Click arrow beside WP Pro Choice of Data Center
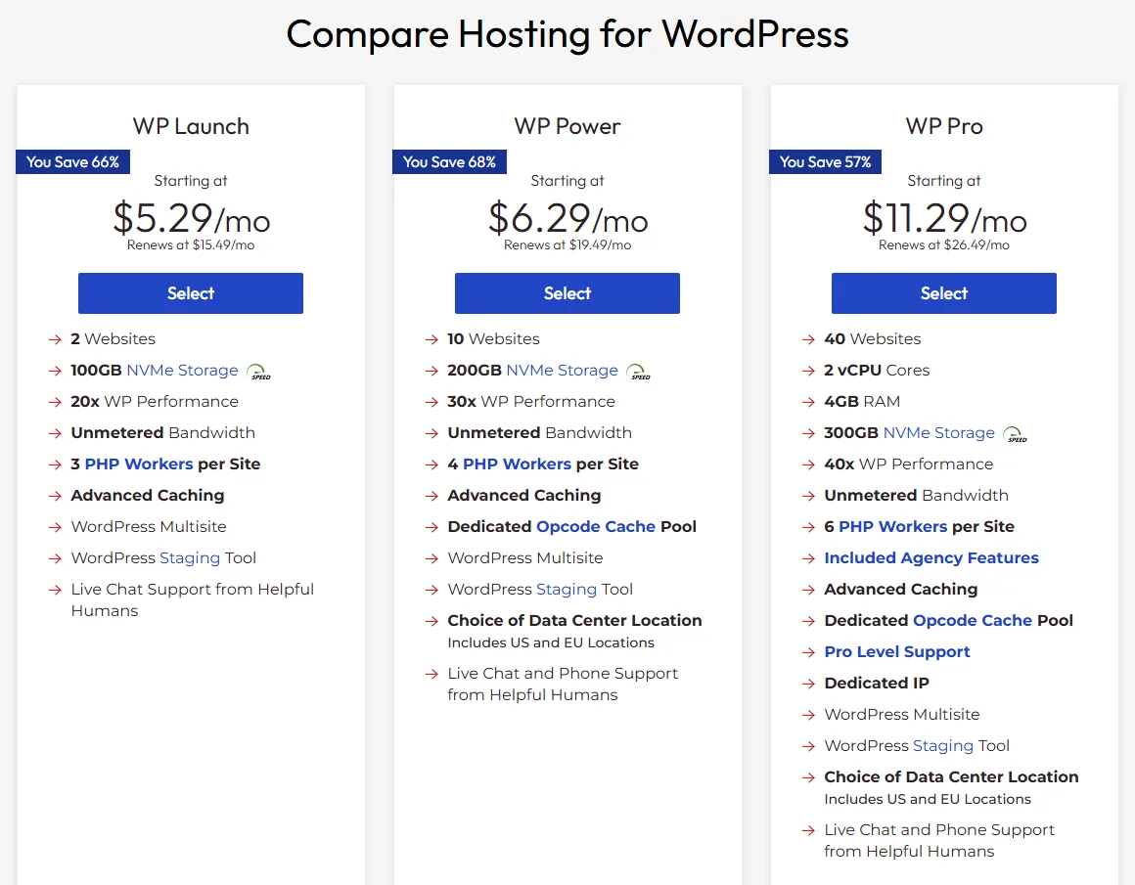The height and width of the screenshot is (885, 1135). [808, 777]
